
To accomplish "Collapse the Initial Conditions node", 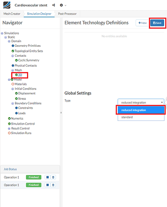I will pyautogui.click(x=12, y=89).
